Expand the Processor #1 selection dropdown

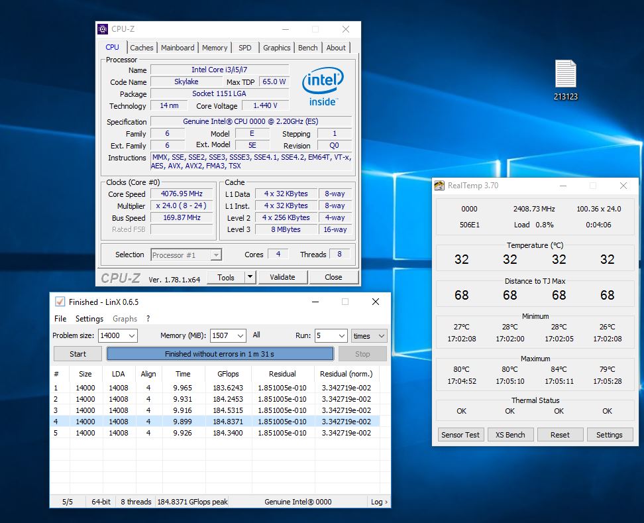tap(216, 255)
